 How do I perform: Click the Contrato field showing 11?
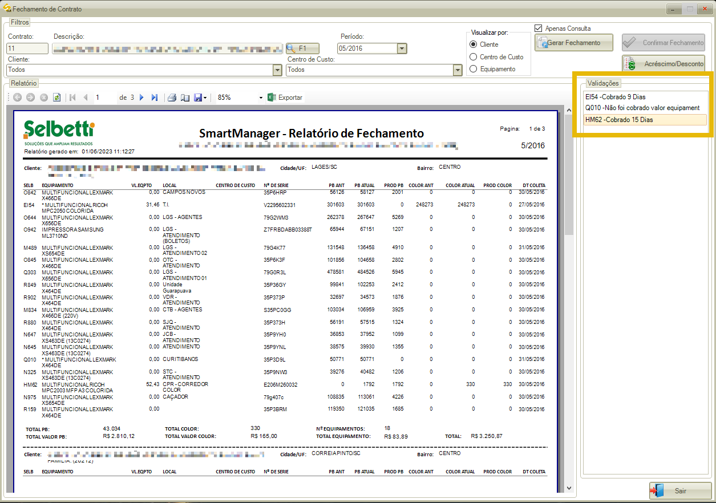pyautogui.click(x=27, y=48)
